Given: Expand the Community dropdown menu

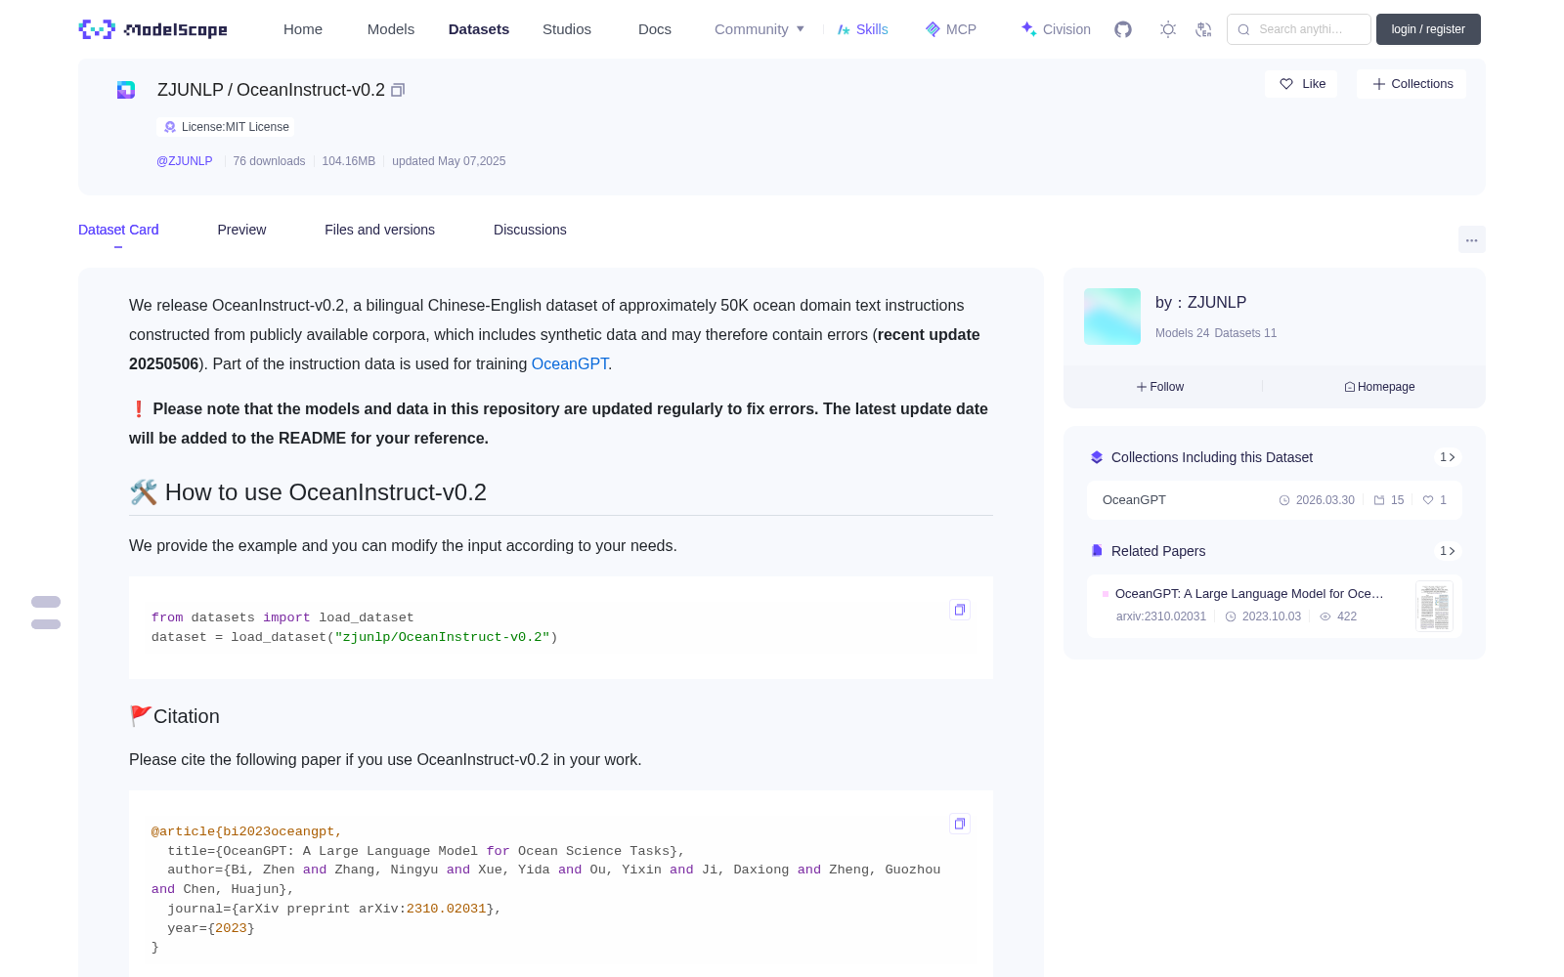Looking at the screenshot, I should coord(760,29).
